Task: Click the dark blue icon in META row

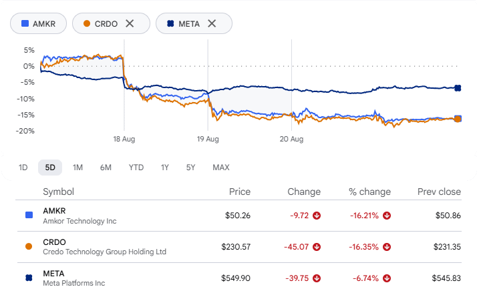Action: (x=29, y=278)
